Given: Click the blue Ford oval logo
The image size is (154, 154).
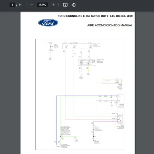Looking at the screenshot, I should tap(48, 23).
